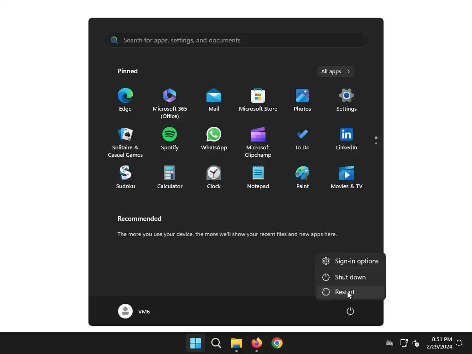
Task: Open Google Chrome from taskbar
Action: point(277,343)
